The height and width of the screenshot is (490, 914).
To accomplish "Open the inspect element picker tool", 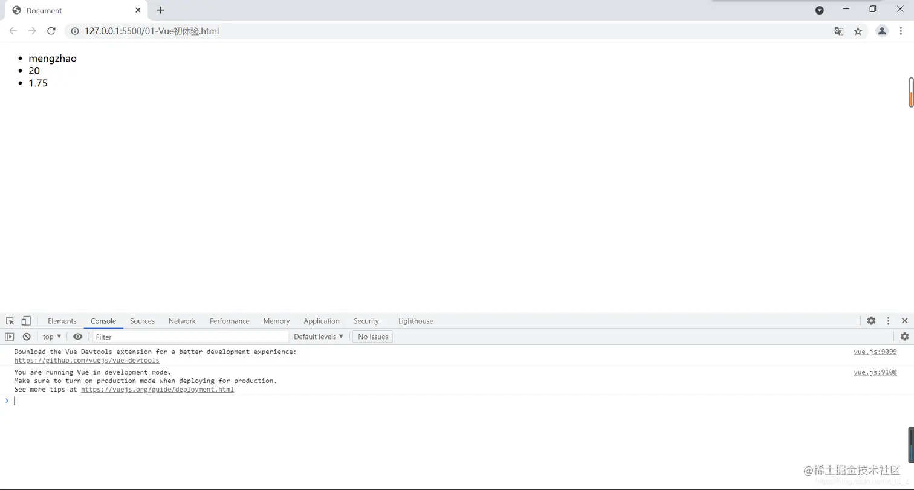I will click(10, 321).
